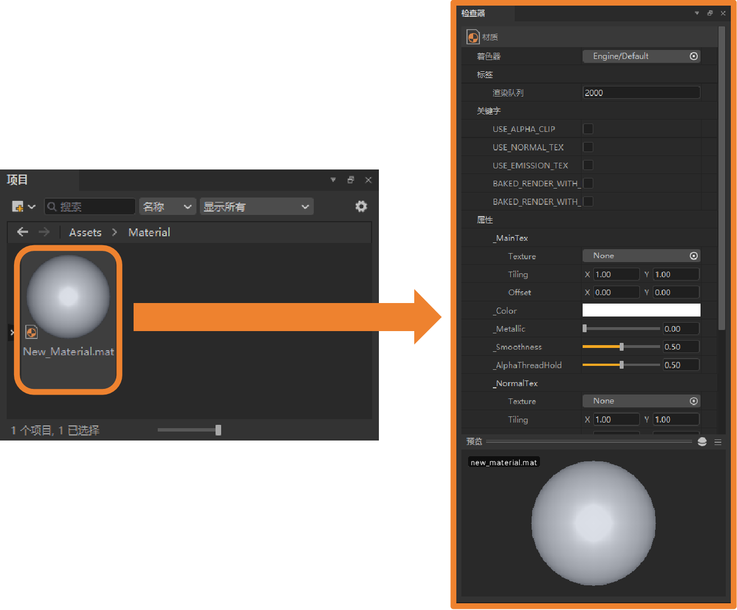Image resolution: width=737 pixels, height=610 pixels.
Task: Click the white _Color swatch
Action: [x=641, y=310]
